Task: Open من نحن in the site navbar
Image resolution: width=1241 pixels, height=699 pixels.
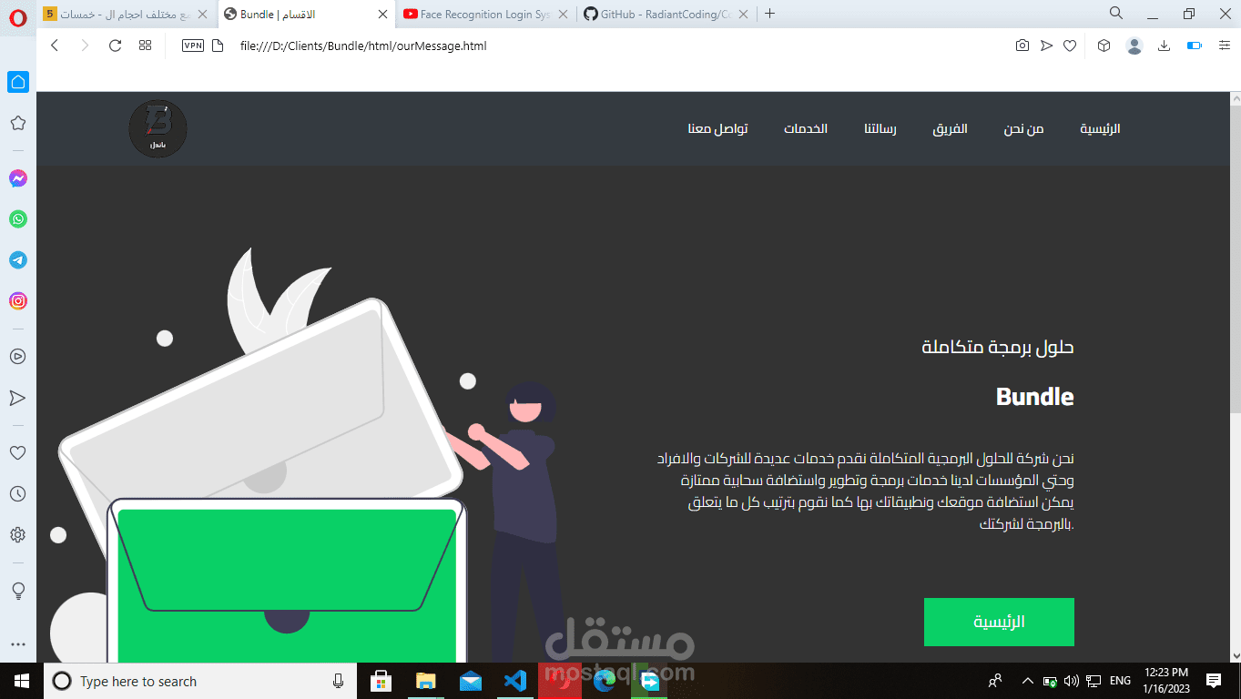Action: [x=1023, y=128]
